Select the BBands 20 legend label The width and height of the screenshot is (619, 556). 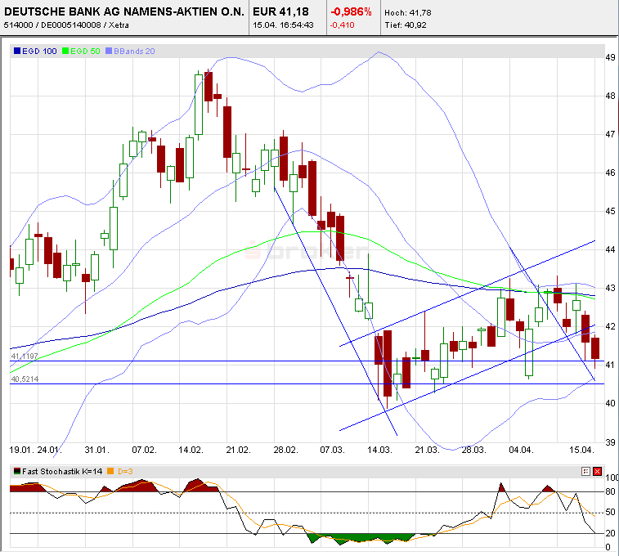[134, 51]
